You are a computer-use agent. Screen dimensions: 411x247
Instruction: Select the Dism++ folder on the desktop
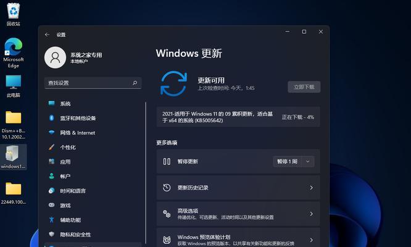pos(14,125)
